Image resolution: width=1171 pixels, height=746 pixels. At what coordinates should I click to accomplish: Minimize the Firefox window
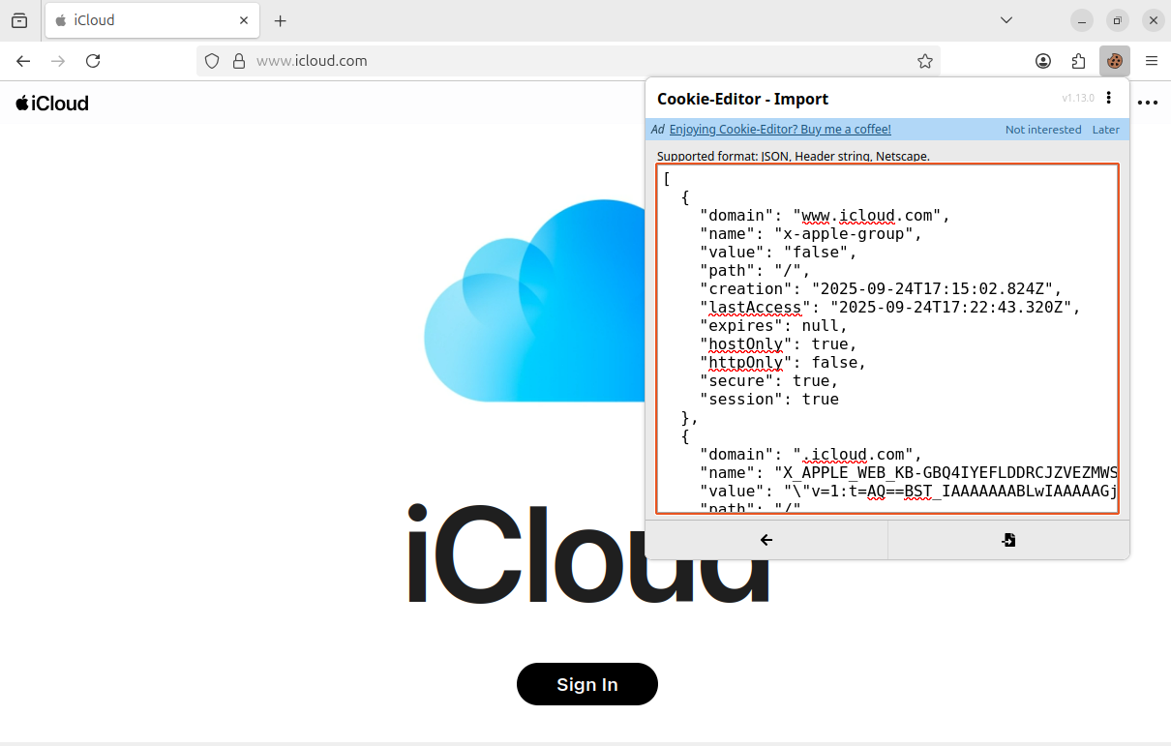[x=1082, y=20]
